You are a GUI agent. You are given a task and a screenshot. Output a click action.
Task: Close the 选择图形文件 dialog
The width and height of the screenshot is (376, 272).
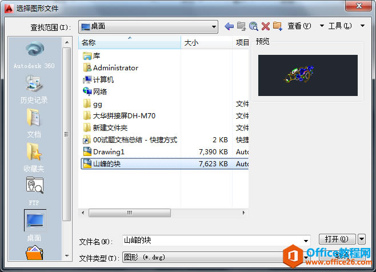point(359,6)
